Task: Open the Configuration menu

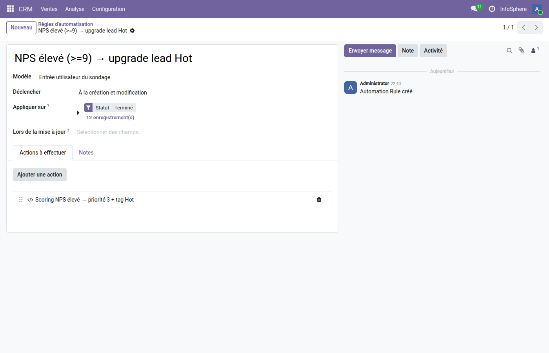Action: point(108,9)
